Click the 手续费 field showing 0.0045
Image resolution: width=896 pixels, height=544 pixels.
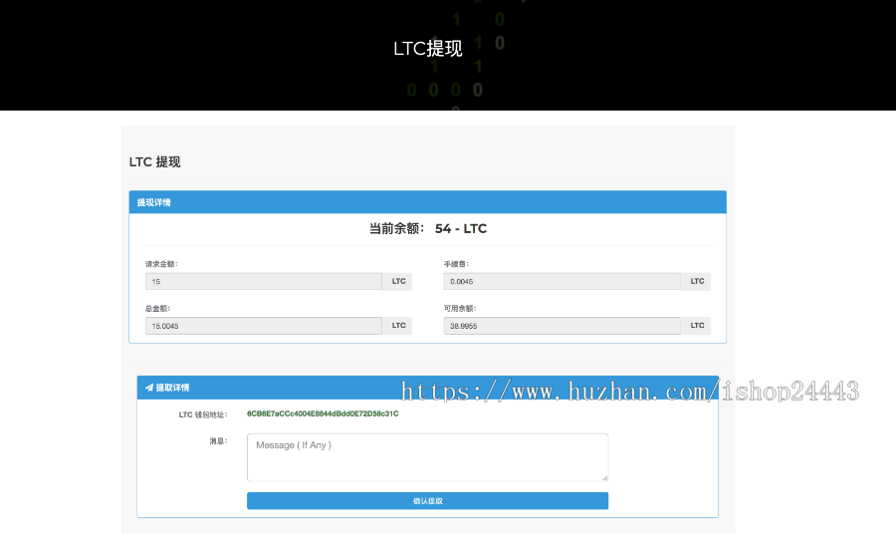click(561, 281)
